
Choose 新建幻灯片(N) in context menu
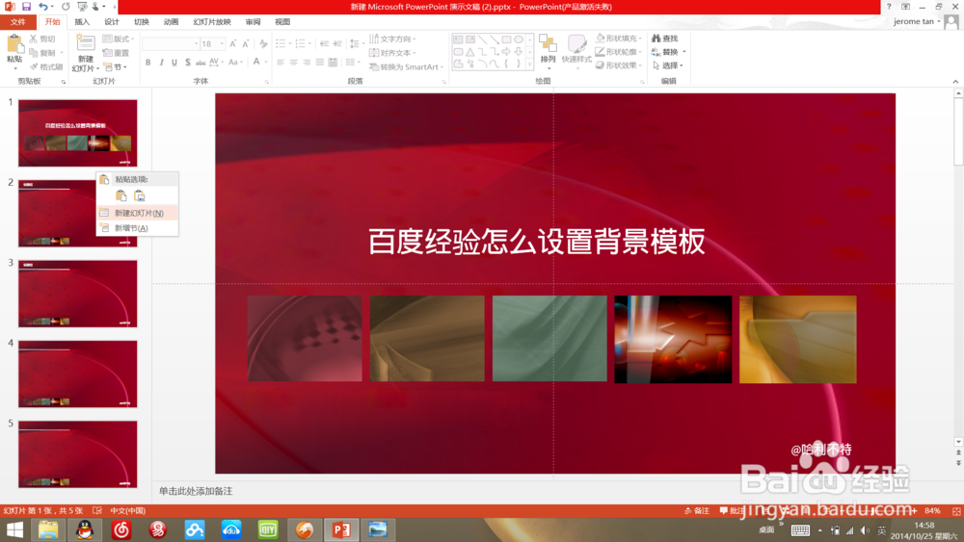[138, 213]
